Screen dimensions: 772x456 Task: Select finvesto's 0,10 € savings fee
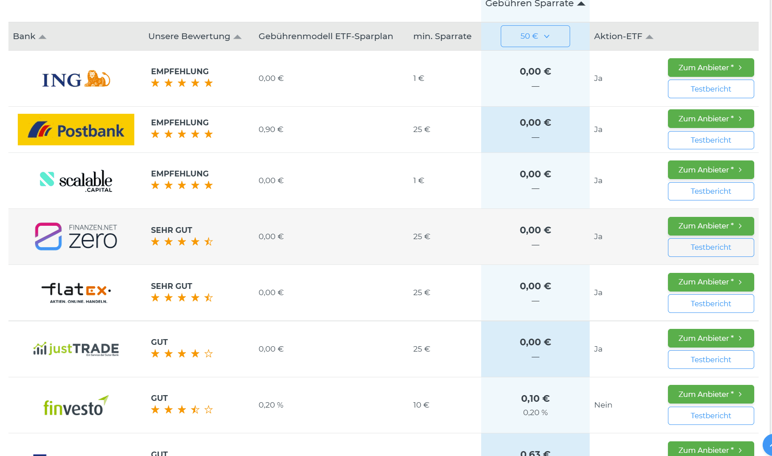pyautogui.click(x=535, y=399)
